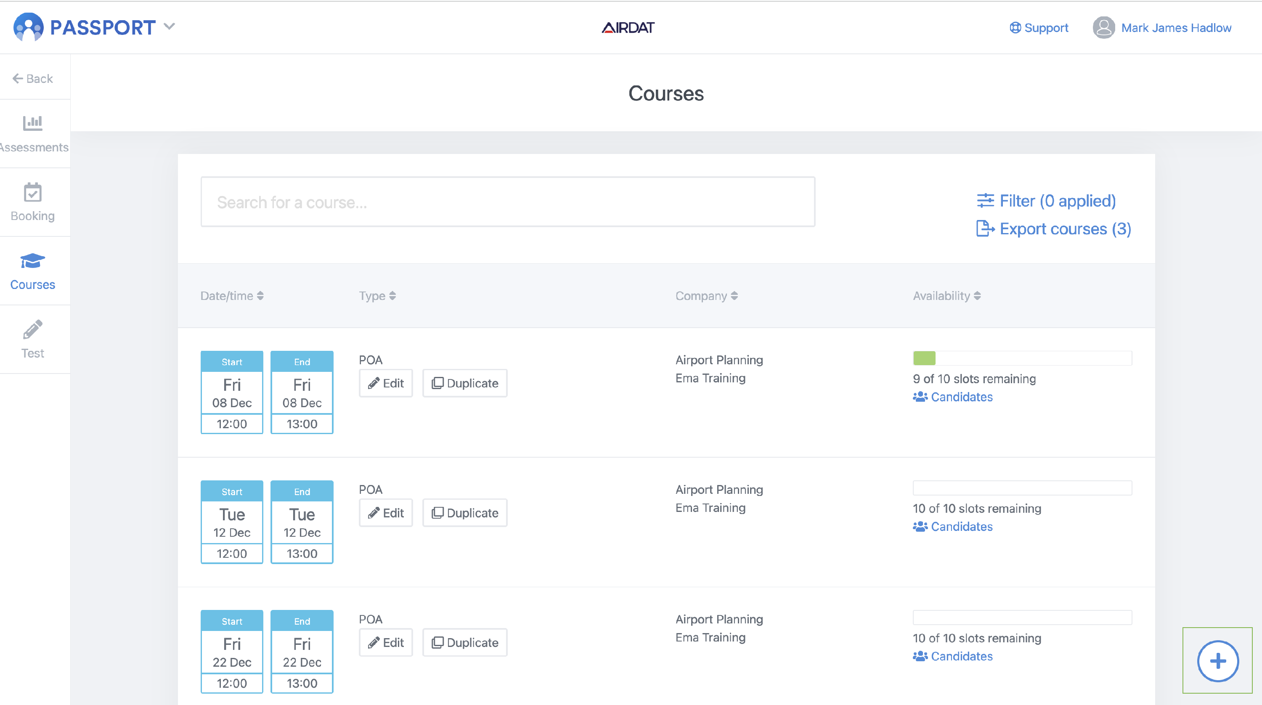The width and height of the screenshot is (1262, 705).
Task: Sort courses by Type column
Action: pos(377,296)
